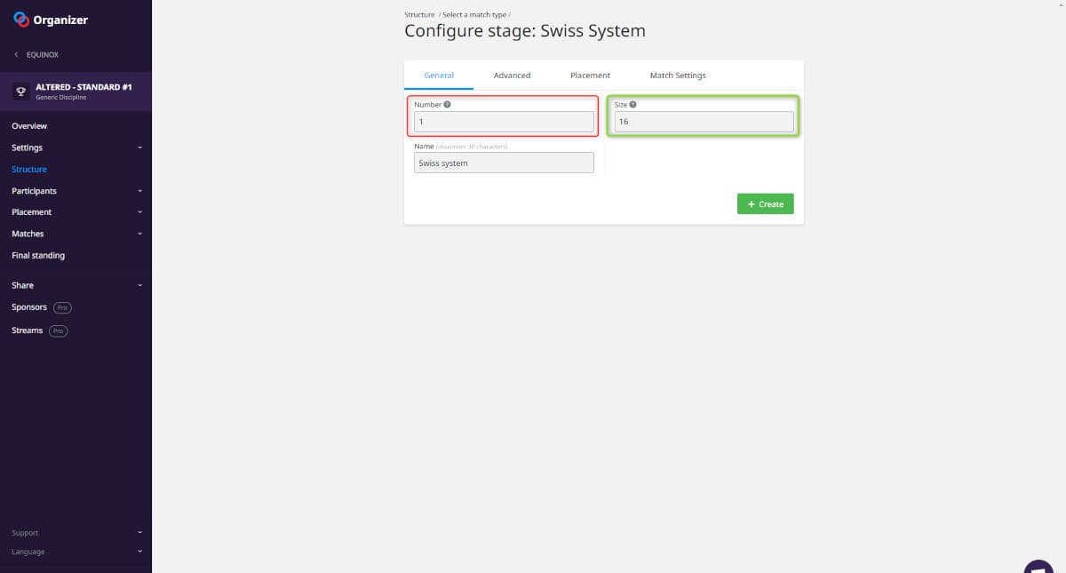Click the back arrow beside EQUINOX
Screen dimensions: 1066x573
click(16, 55)
